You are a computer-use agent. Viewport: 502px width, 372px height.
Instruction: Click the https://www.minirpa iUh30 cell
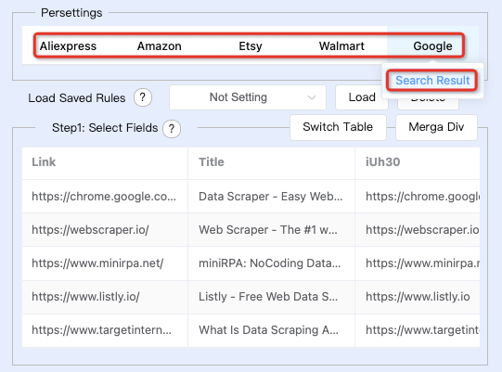point(418,263)
